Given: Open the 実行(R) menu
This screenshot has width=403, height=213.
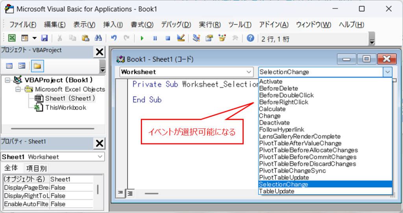Looking at the screenshot, I should tap(210, 25).
